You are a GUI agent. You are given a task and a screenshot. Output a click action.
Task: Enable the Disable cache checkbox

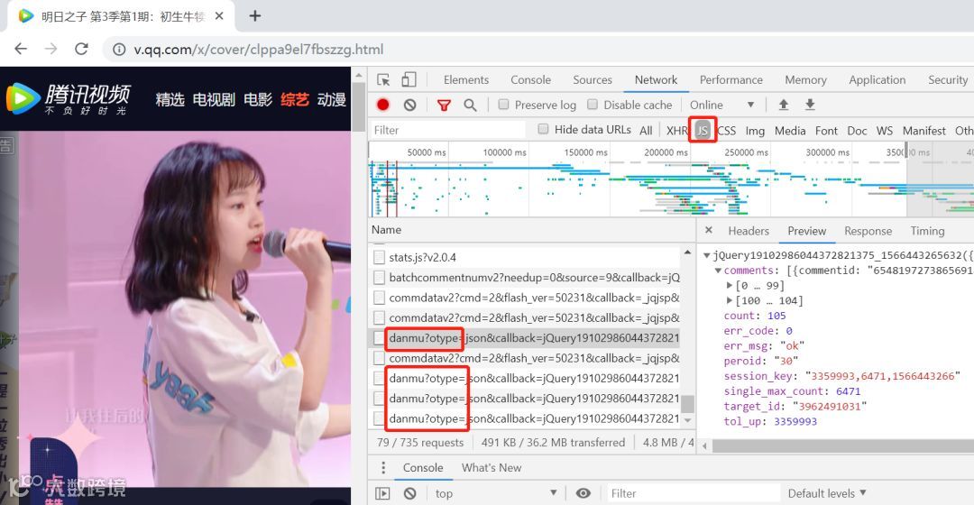coord(593,105)
